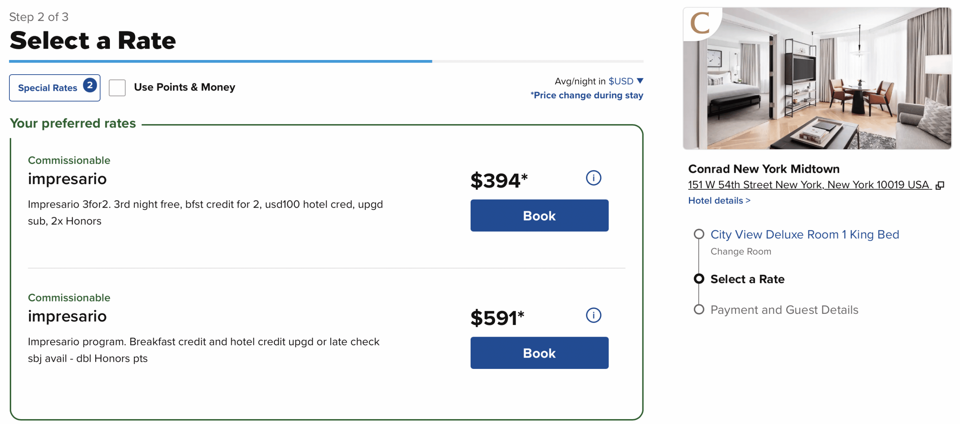The width and height of the screenshot is (960, 424).
Task: Open the City View Deluxe Room link
Action: point(804,234)
